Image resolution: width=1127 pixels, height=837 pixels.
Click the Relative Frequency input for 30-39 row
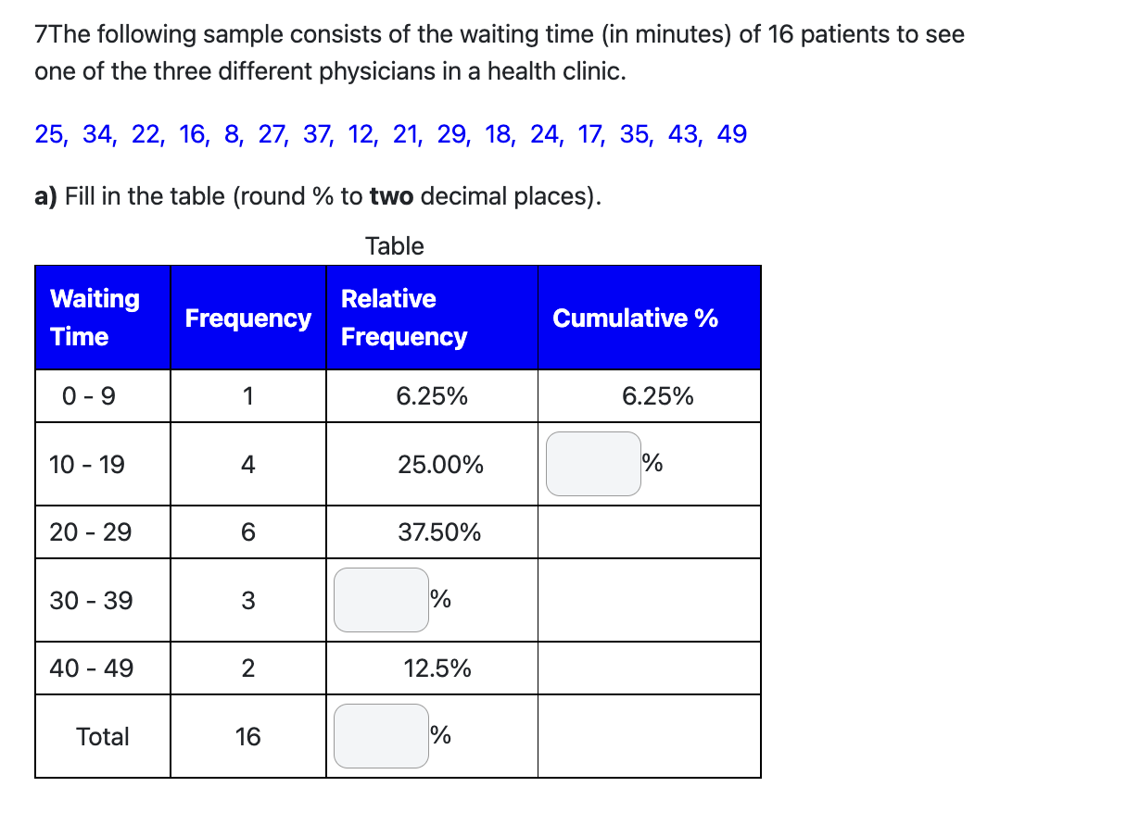(380, 600)
